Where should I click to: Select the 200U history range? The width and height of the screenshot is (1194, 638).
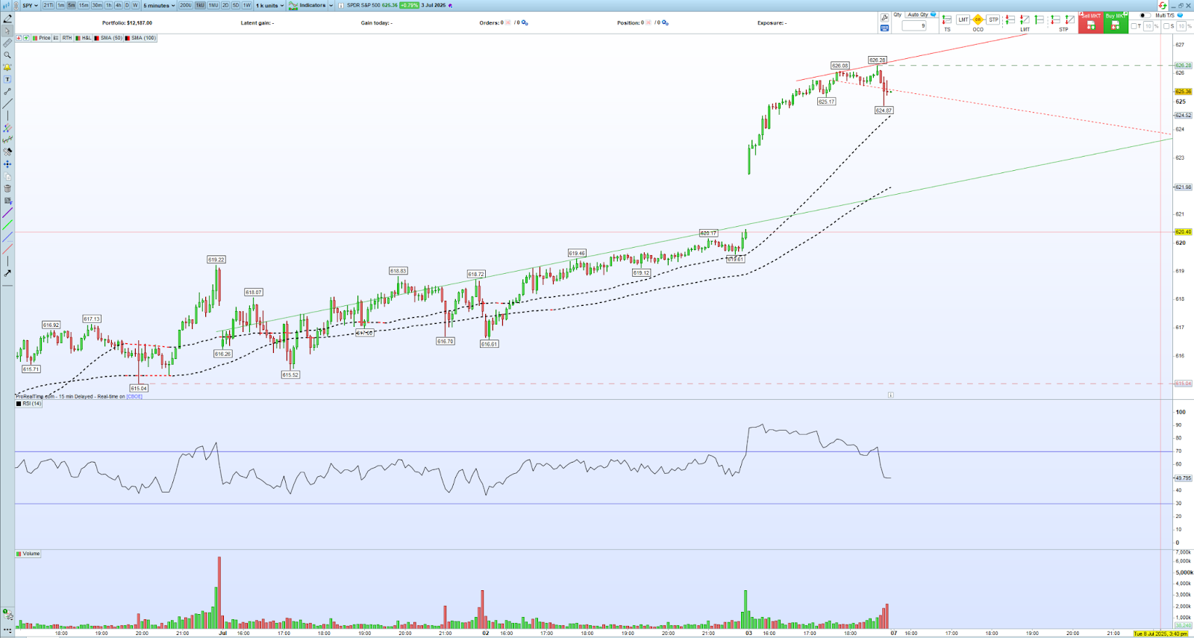(185, 5)
